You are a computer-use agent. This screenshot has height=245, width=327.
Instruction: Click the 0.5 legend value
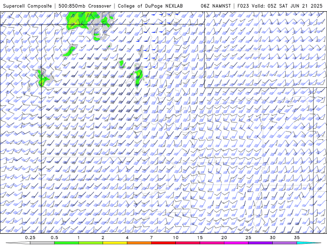(54, 238)
